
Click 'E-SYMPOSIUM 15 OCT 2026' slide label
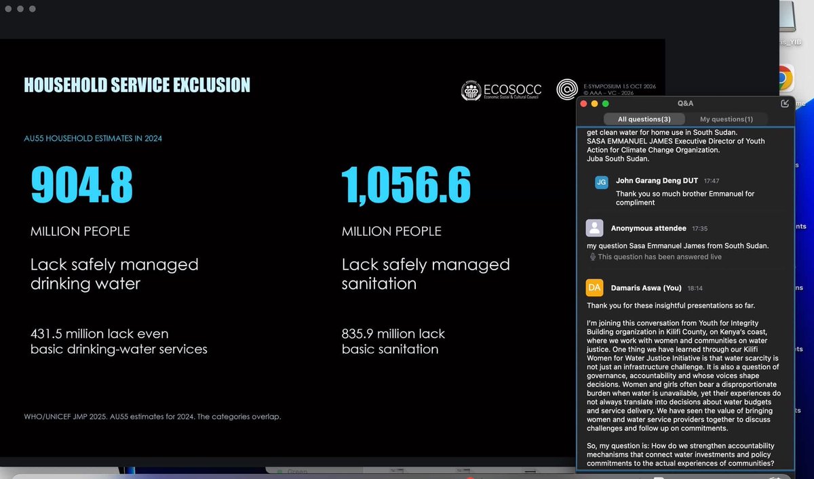coord(619,87)
